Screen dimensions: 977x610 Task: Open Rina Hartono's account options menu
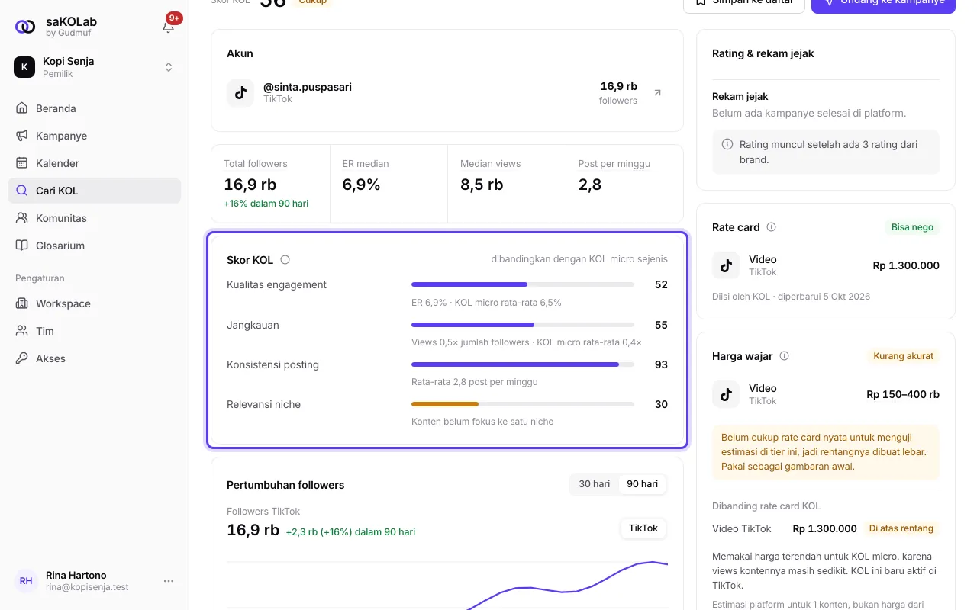[x=169, y=581]
